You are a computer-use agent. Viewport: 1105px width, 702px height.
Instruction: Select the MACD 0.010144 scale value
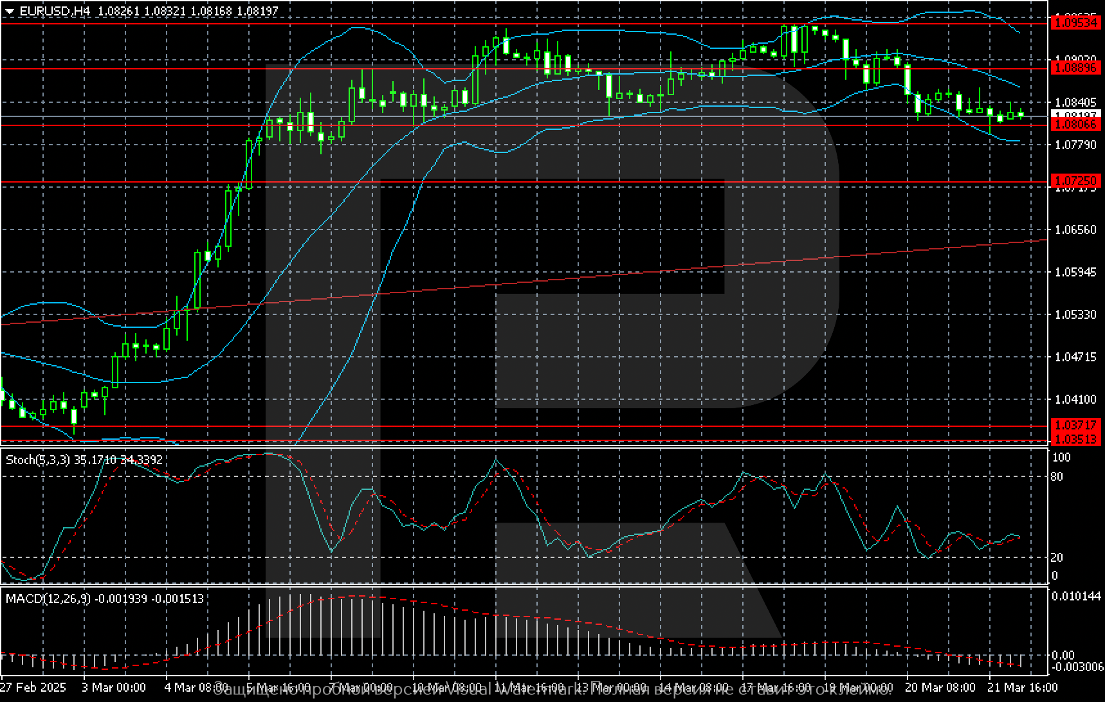[x=1077, y=596]
